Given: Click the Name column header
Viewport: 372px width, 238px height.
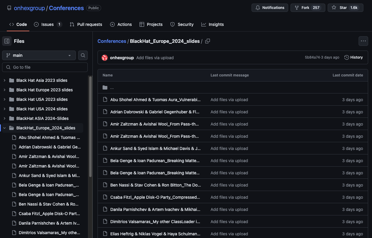Looking at the screenshot, I should (x=108, y=75).
